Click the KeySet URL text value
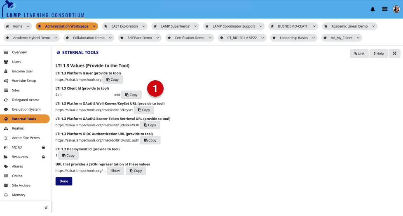Screen dimensions: 403x216 (x=94, y=110)
